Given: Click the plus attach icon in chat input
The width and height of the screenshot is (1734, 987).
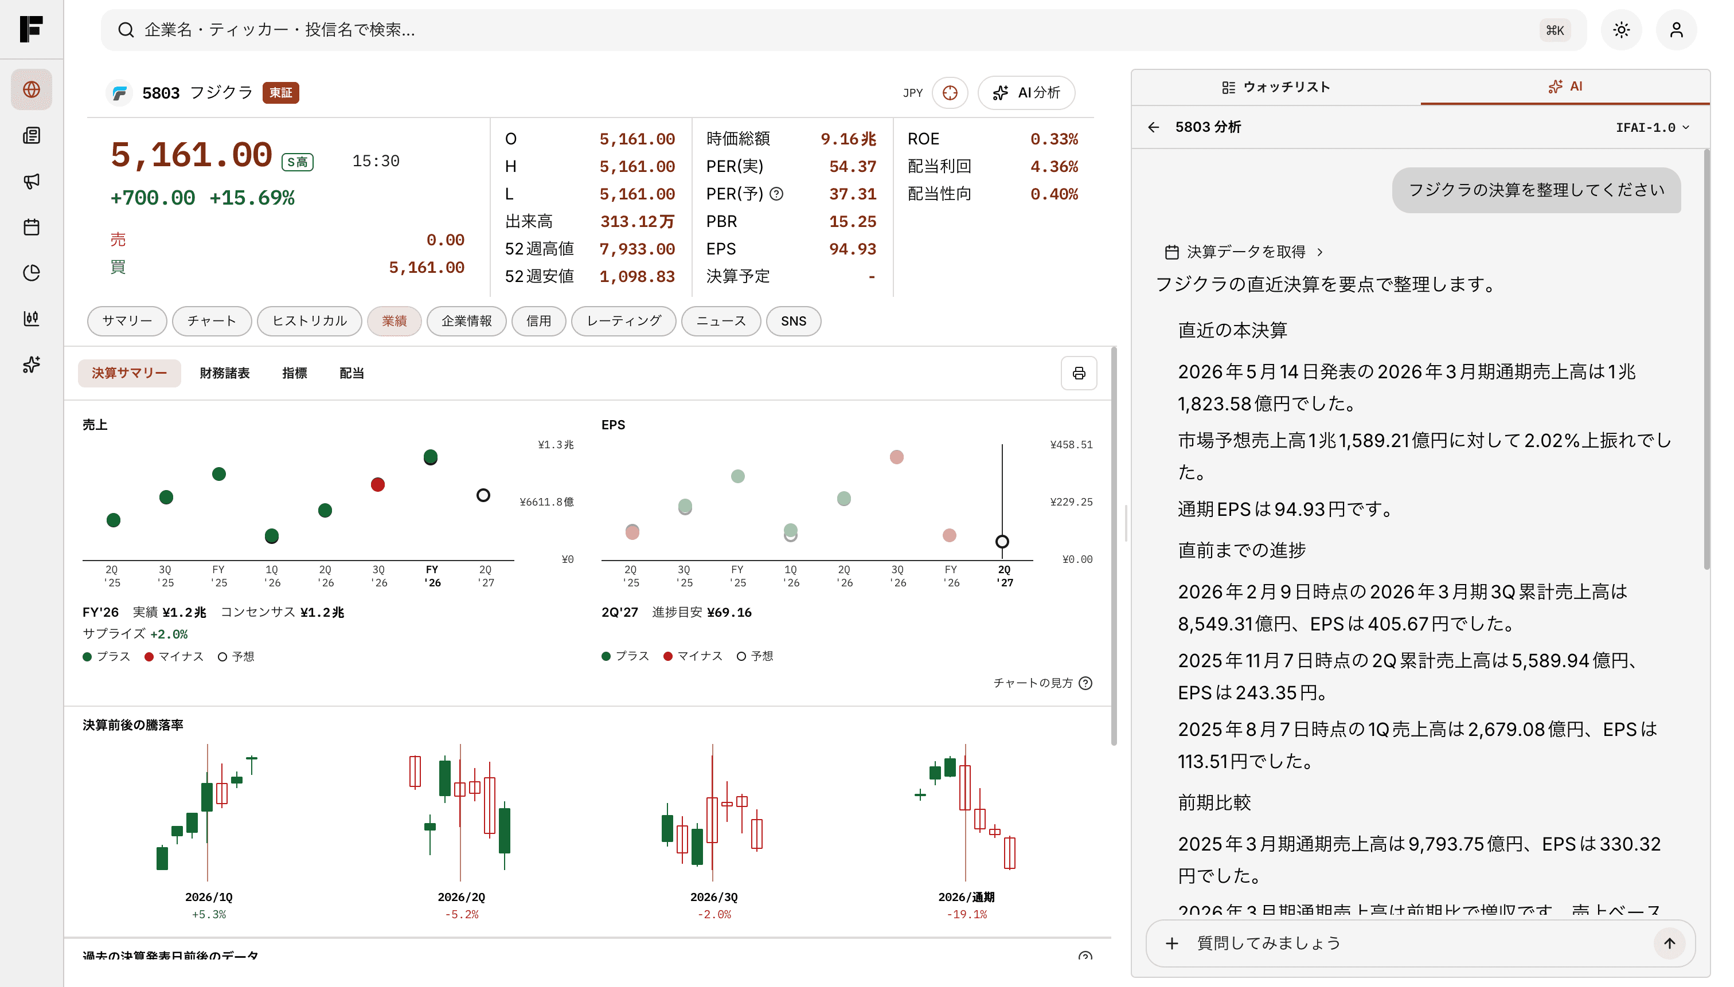Looking at the screenshot, I should click(x=1171, y=943).
